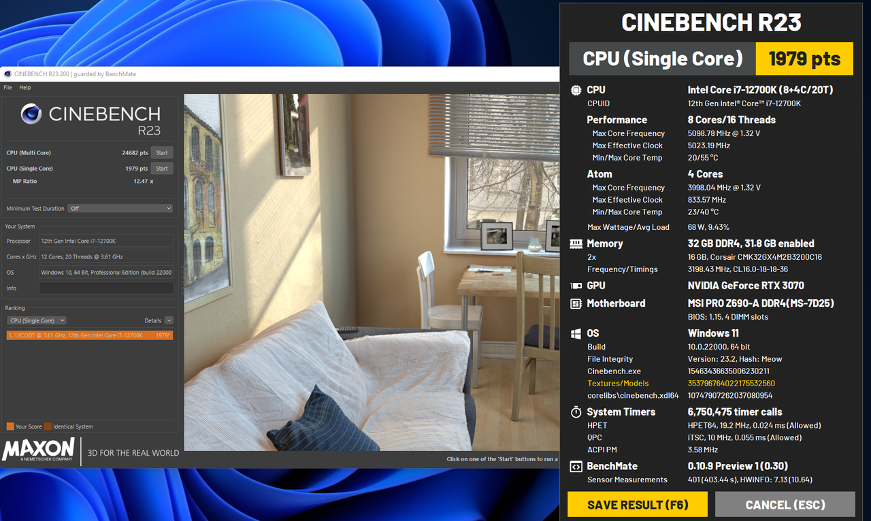
Task: Click the 32 GB DDR4 memory summary text
Action: (x=751, y=243)
